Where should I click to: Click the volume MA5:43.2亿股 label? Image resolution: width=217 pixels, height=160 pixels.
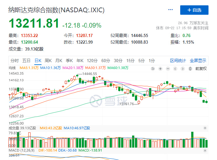pos(51,128)
